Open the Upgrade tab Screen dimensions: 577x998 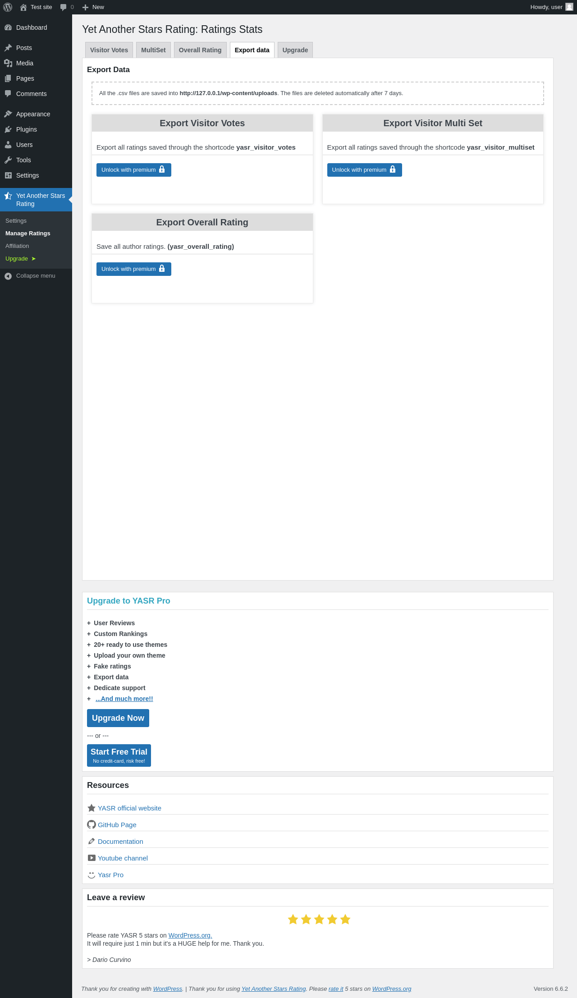[295, 50]
